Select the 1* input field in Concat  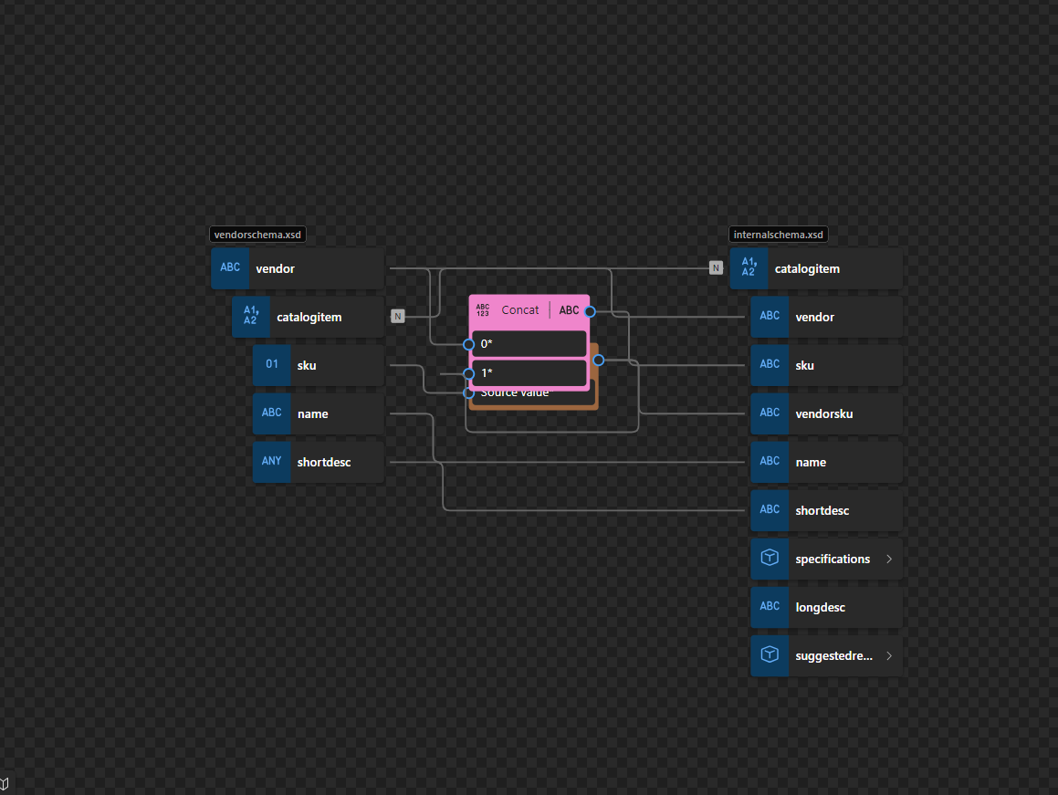pos(529,372)
